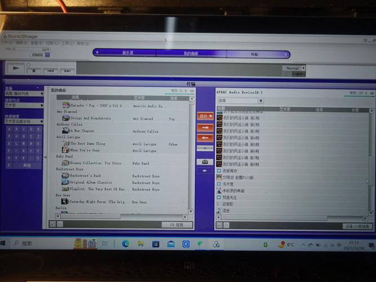
Task: Select the Original Album Classics album
Action: [91, 182]
